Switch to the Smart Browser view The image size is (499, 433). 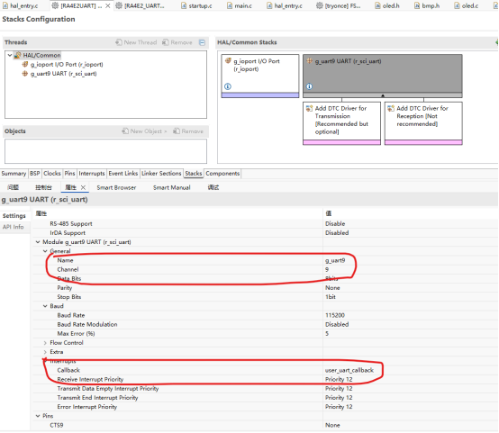[x=116, y=188]
